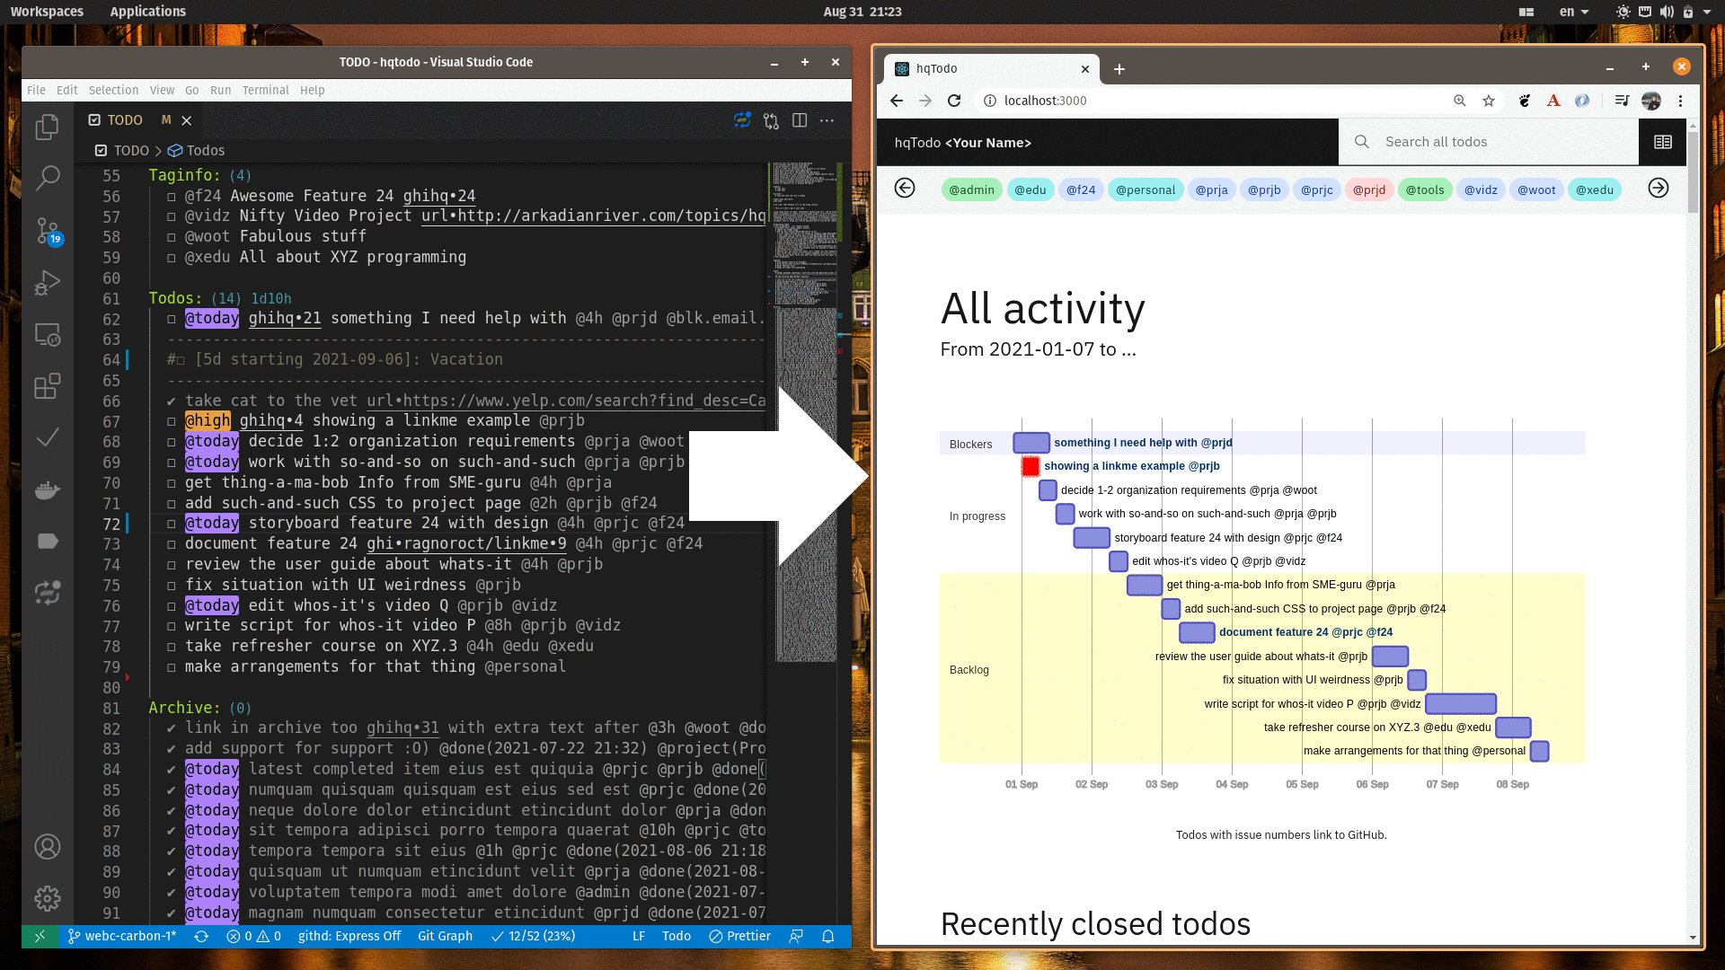Toggle checkbox for 'make arrangements for that thing'

coord(171,667)
